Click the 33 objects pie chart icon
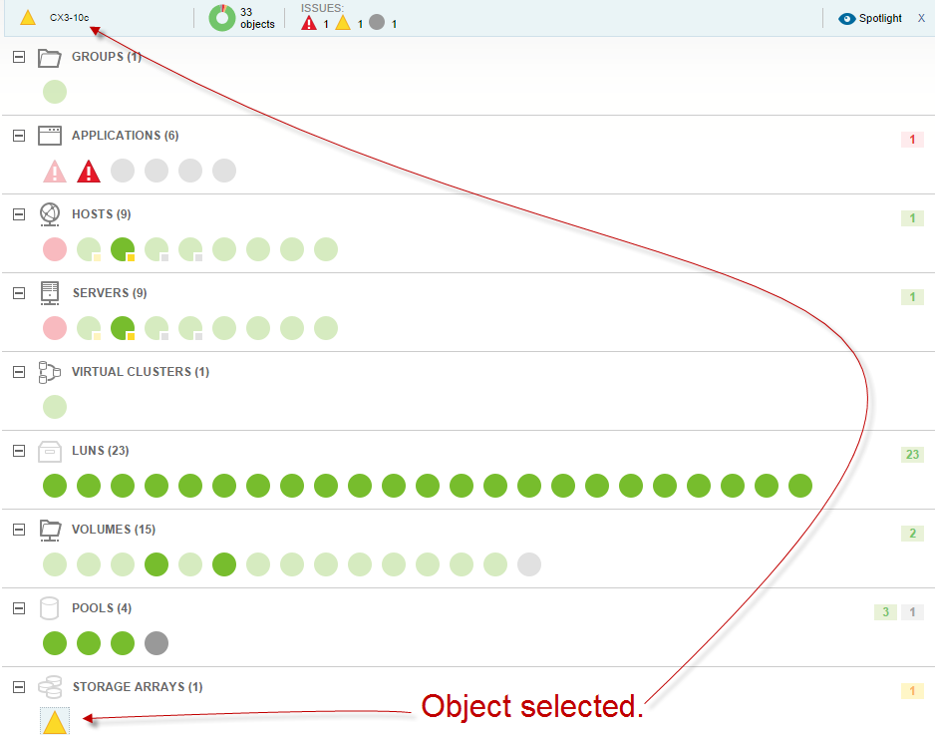The image size is (935, 735). (x=221, y=17)
